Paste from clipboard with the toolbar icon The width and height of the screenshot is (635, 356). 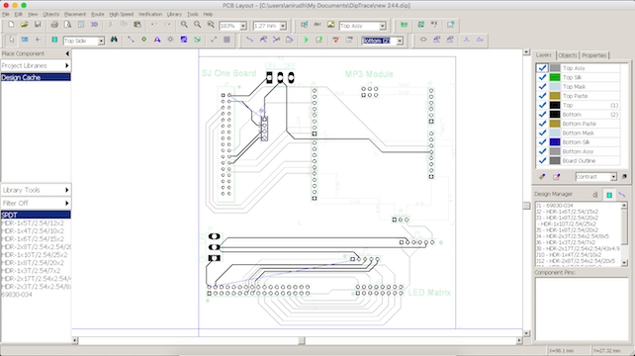click(137, 25)
